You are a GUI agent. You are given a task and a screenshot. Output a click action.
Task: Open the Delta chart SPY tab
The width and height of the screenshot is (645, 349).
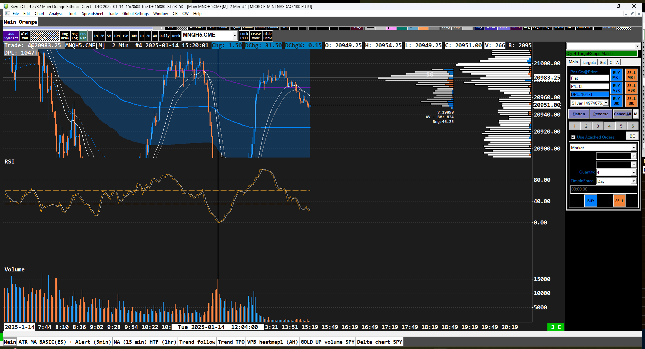pos(379,342)
